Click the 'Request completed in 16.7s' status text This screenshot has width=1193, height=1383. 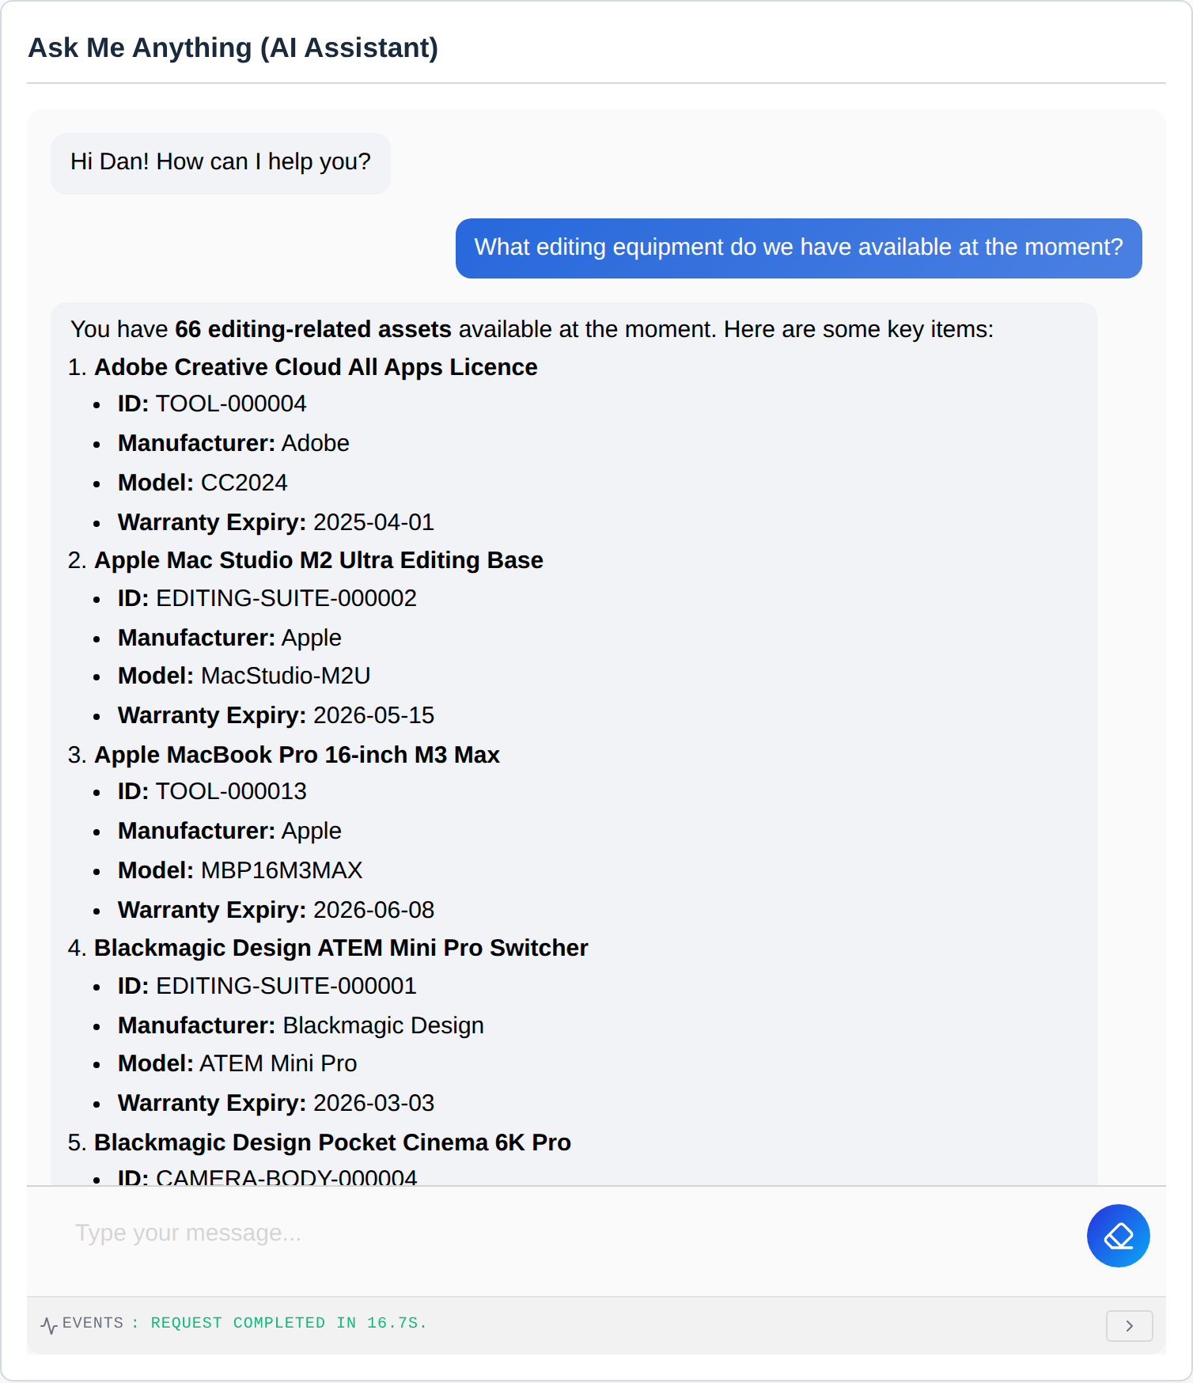pos(289,1323)
